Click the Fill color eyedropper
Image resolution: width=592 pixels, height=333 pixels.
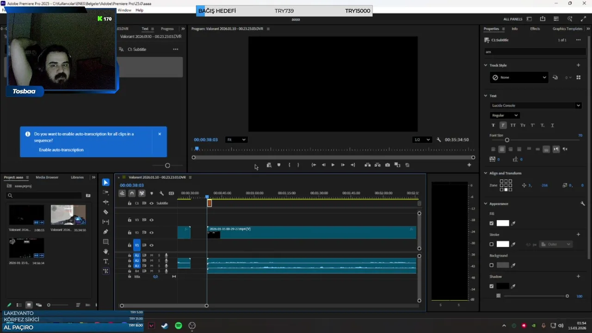point(513,223)
